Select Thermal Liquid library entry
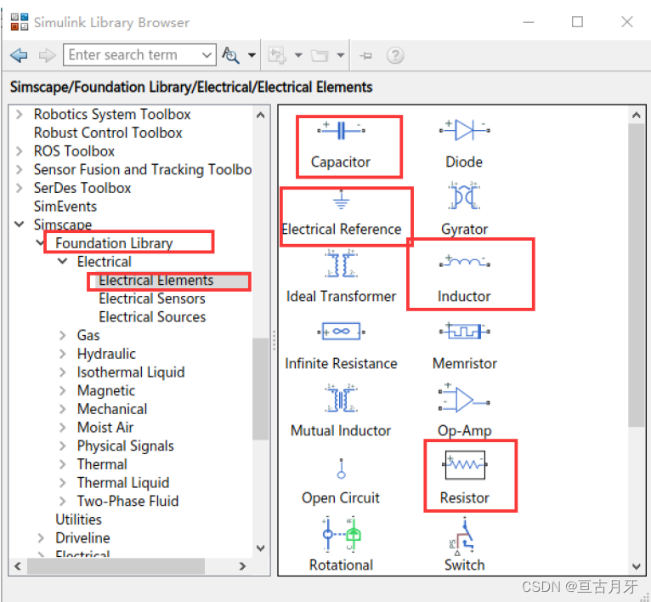Viewport: 651px width, 602px height. [x=123, y=482]
